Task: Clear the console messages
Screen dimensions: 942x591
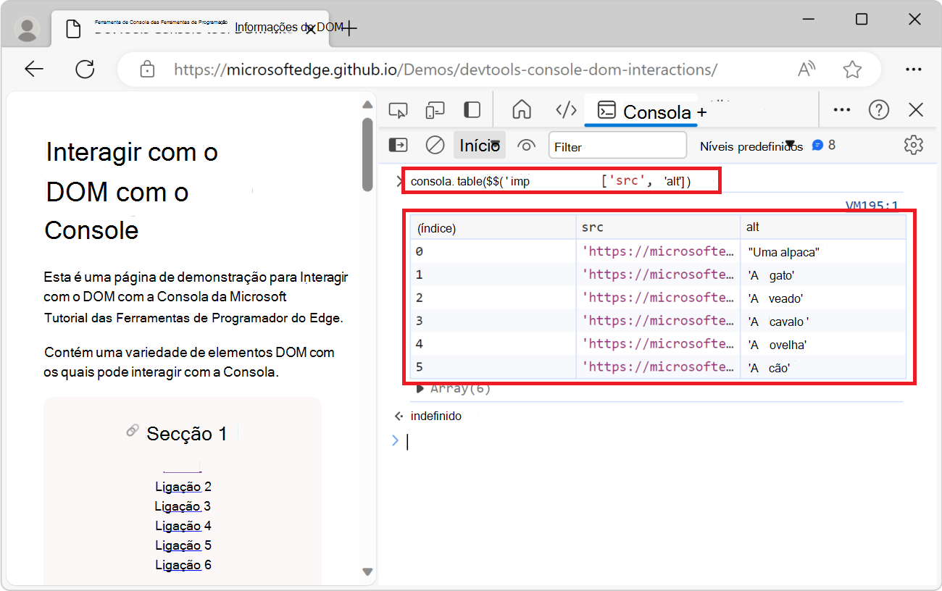Action: pos(435,145)
